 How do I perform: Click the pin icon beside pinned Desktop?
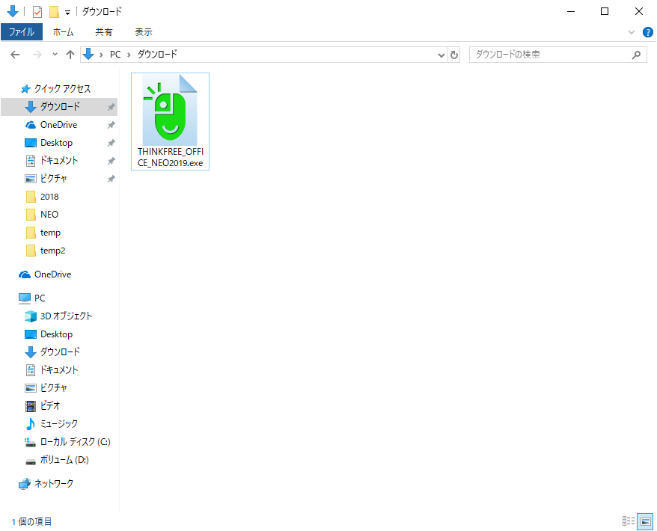[x=111, y=143]
